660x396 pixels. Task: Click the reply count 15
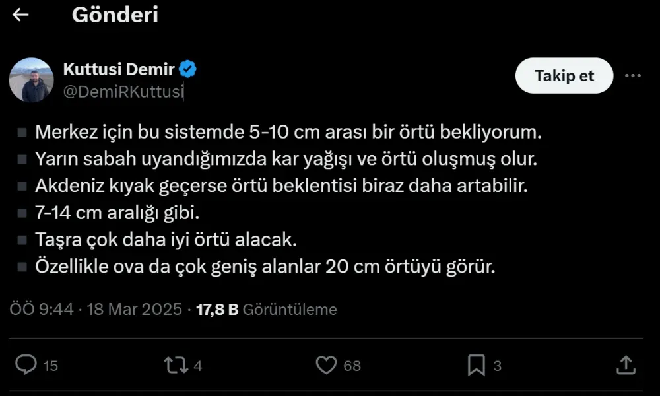[51, 366]
